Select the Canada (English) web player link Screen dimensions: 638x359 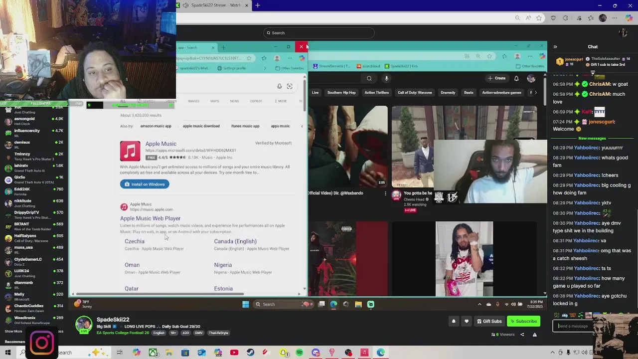point(235,241)
